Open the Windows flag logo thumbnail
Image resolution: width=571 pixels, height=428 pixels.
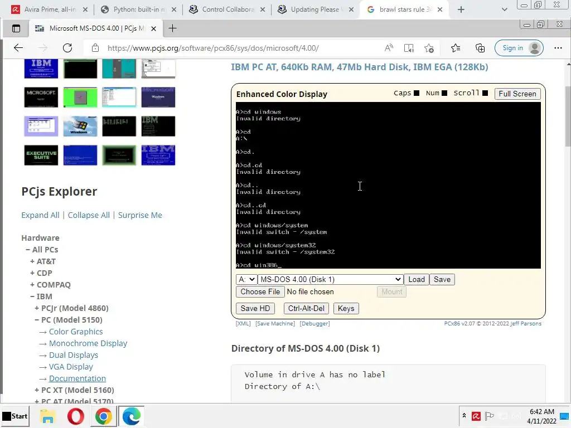pyautogui.click(x=80, y=127)
